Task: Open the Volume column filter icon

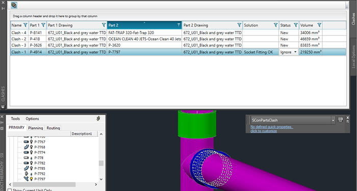Action: [x=319, y=25]
